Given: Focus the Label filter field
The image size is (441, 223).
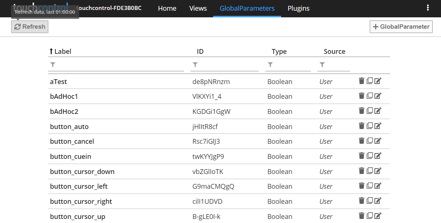Looking at the screenshot, I should click(119, 65).
